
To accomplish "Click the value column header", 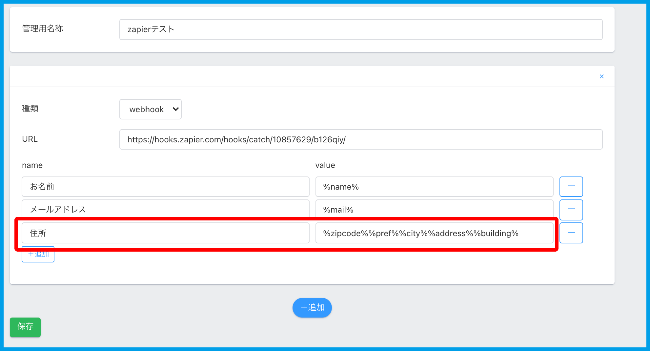I will (x=325, y=165).
